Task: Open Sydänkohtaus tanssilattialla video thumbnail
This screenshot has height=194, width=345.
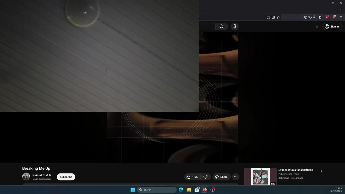Action: [x=261, y=177]
